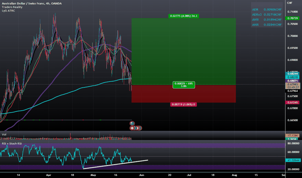
Task: Click the CHF currency label on price axis
Action: pos(289,3)
